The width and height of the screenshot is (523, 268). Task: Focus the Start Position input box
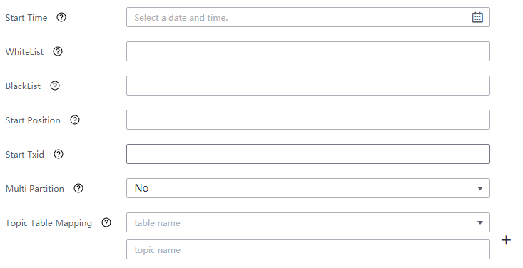click(308, 120)
